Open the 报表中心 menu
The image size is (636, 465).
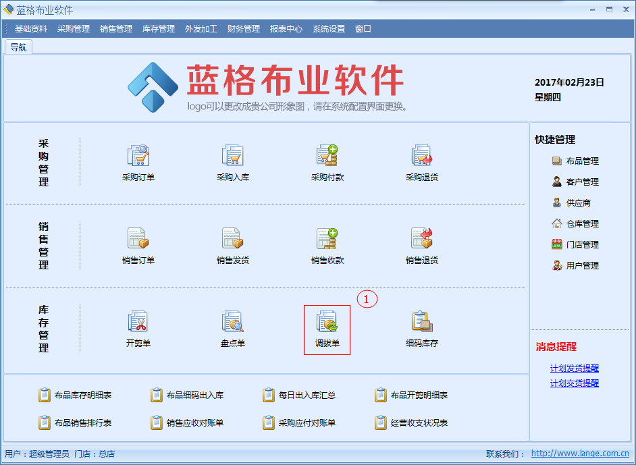pyautogui.click(x=286, y=29)
